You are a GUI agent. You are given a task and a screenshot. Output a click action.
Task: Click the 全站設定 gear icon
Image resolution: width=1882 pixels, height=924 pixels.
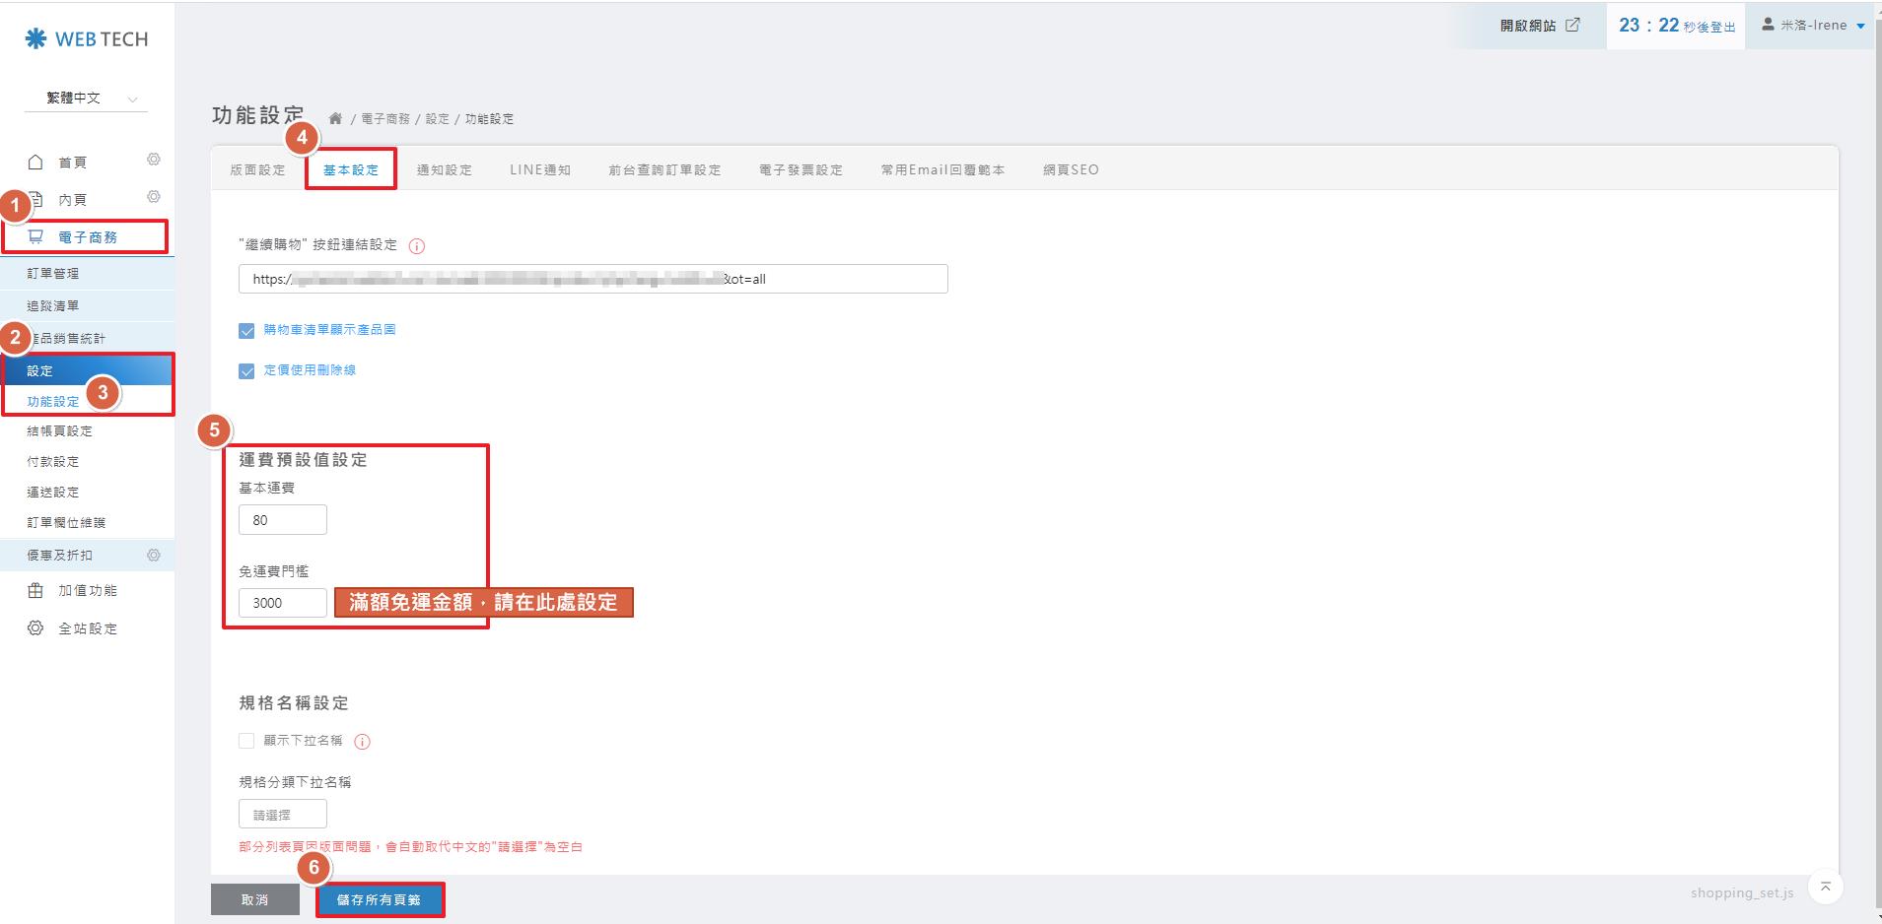pos(35,628)
